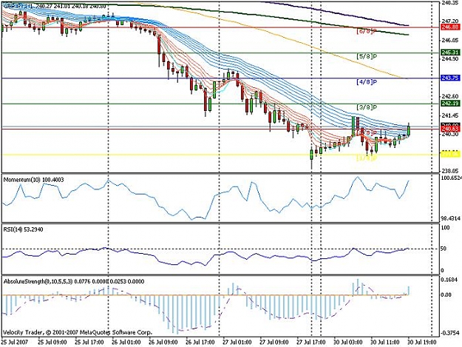Click the 238.05 price scale value
The height and width of the screenshot is (347, 462).
[450, 170]
